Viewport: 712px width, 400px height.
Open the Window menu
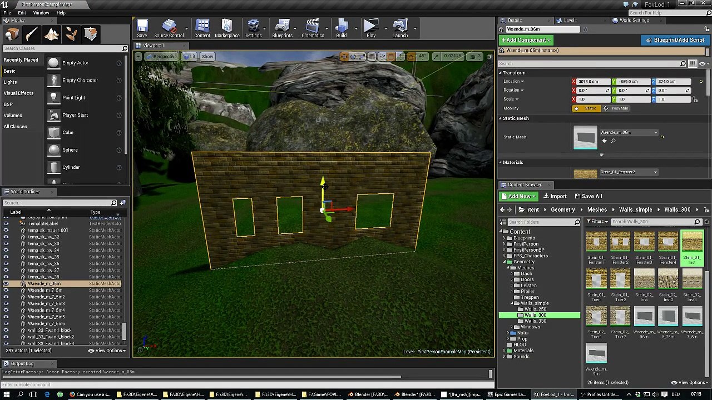[41, 13]
